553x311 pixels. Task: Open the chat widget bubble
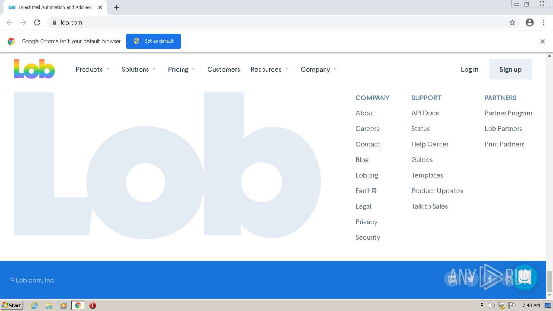(x=524, y=277)
